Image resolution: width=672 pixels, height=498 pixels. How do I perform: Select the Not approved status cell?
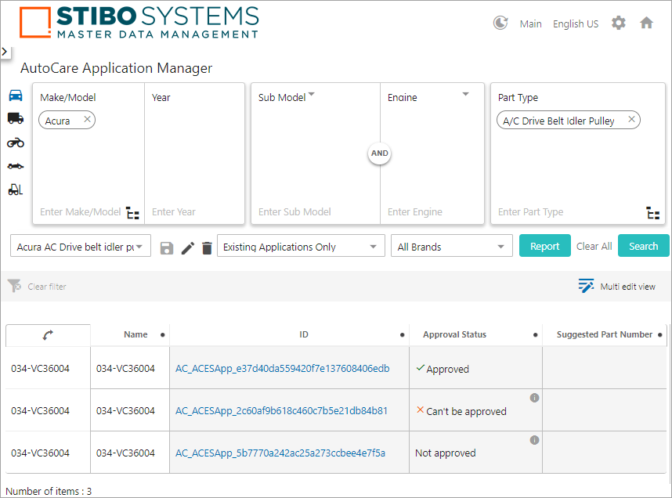(x=475, y=453)
